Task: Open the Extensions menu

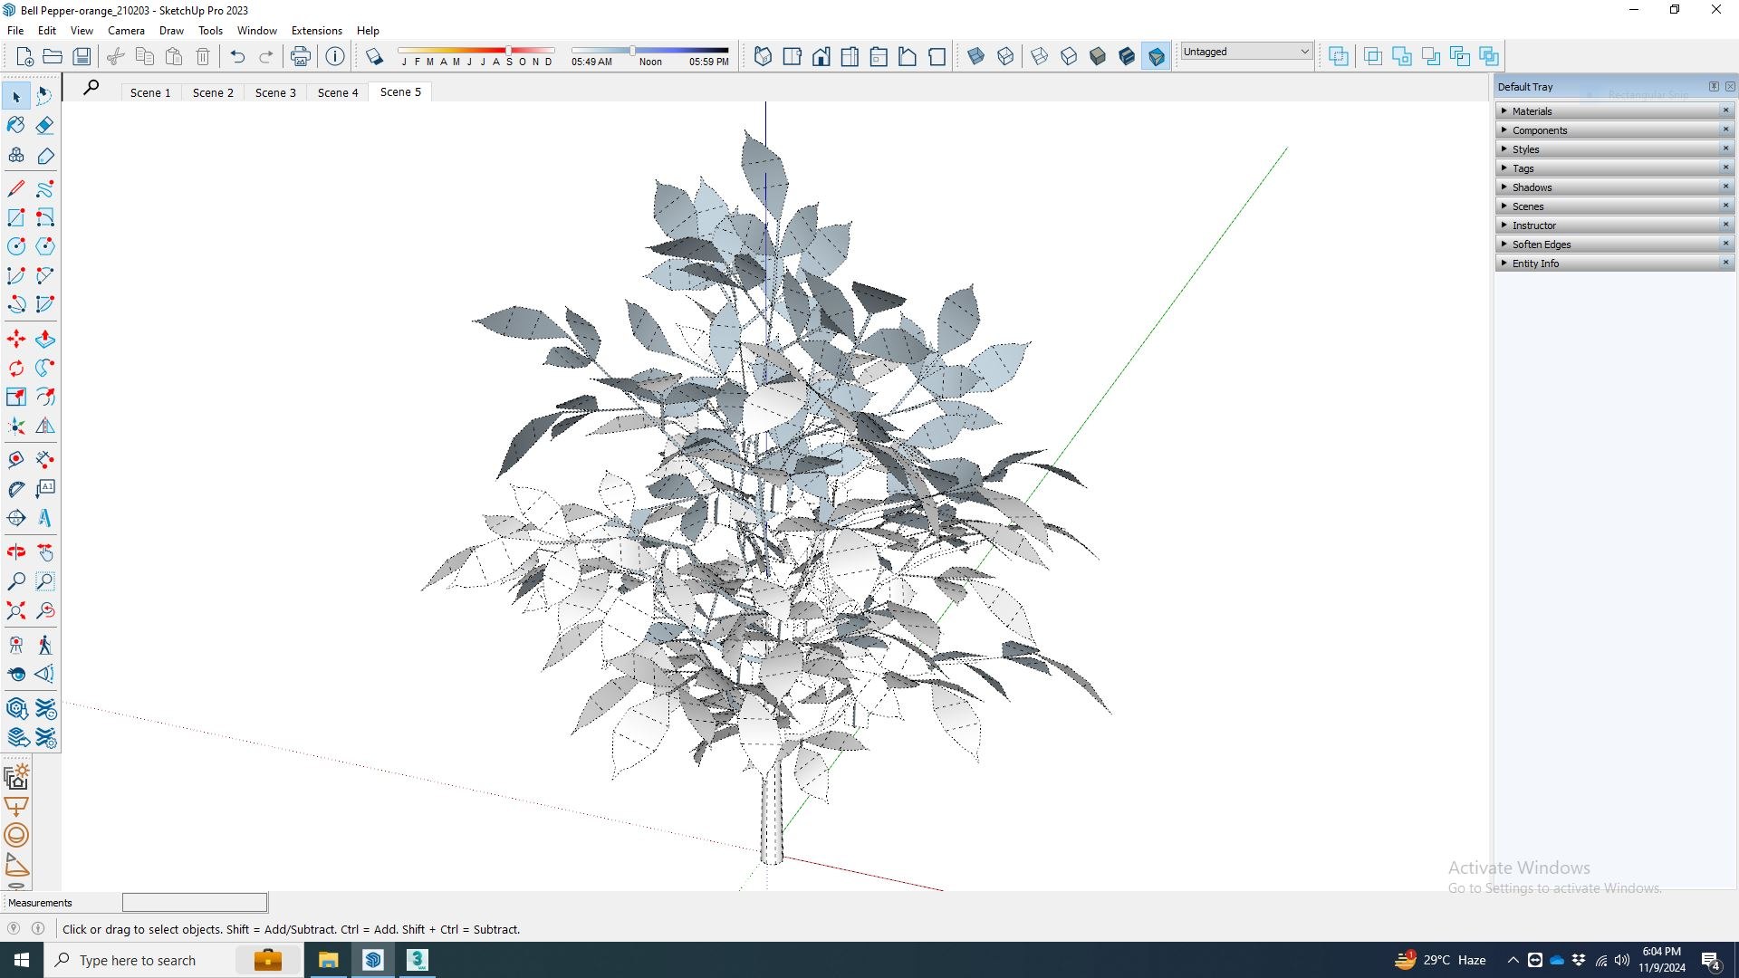Action: coord(316,30)
